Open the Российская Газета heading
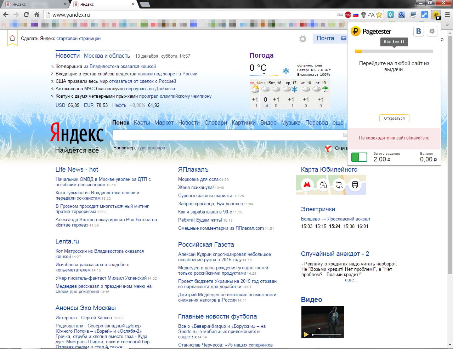The image size is (453, 349). 206,245
